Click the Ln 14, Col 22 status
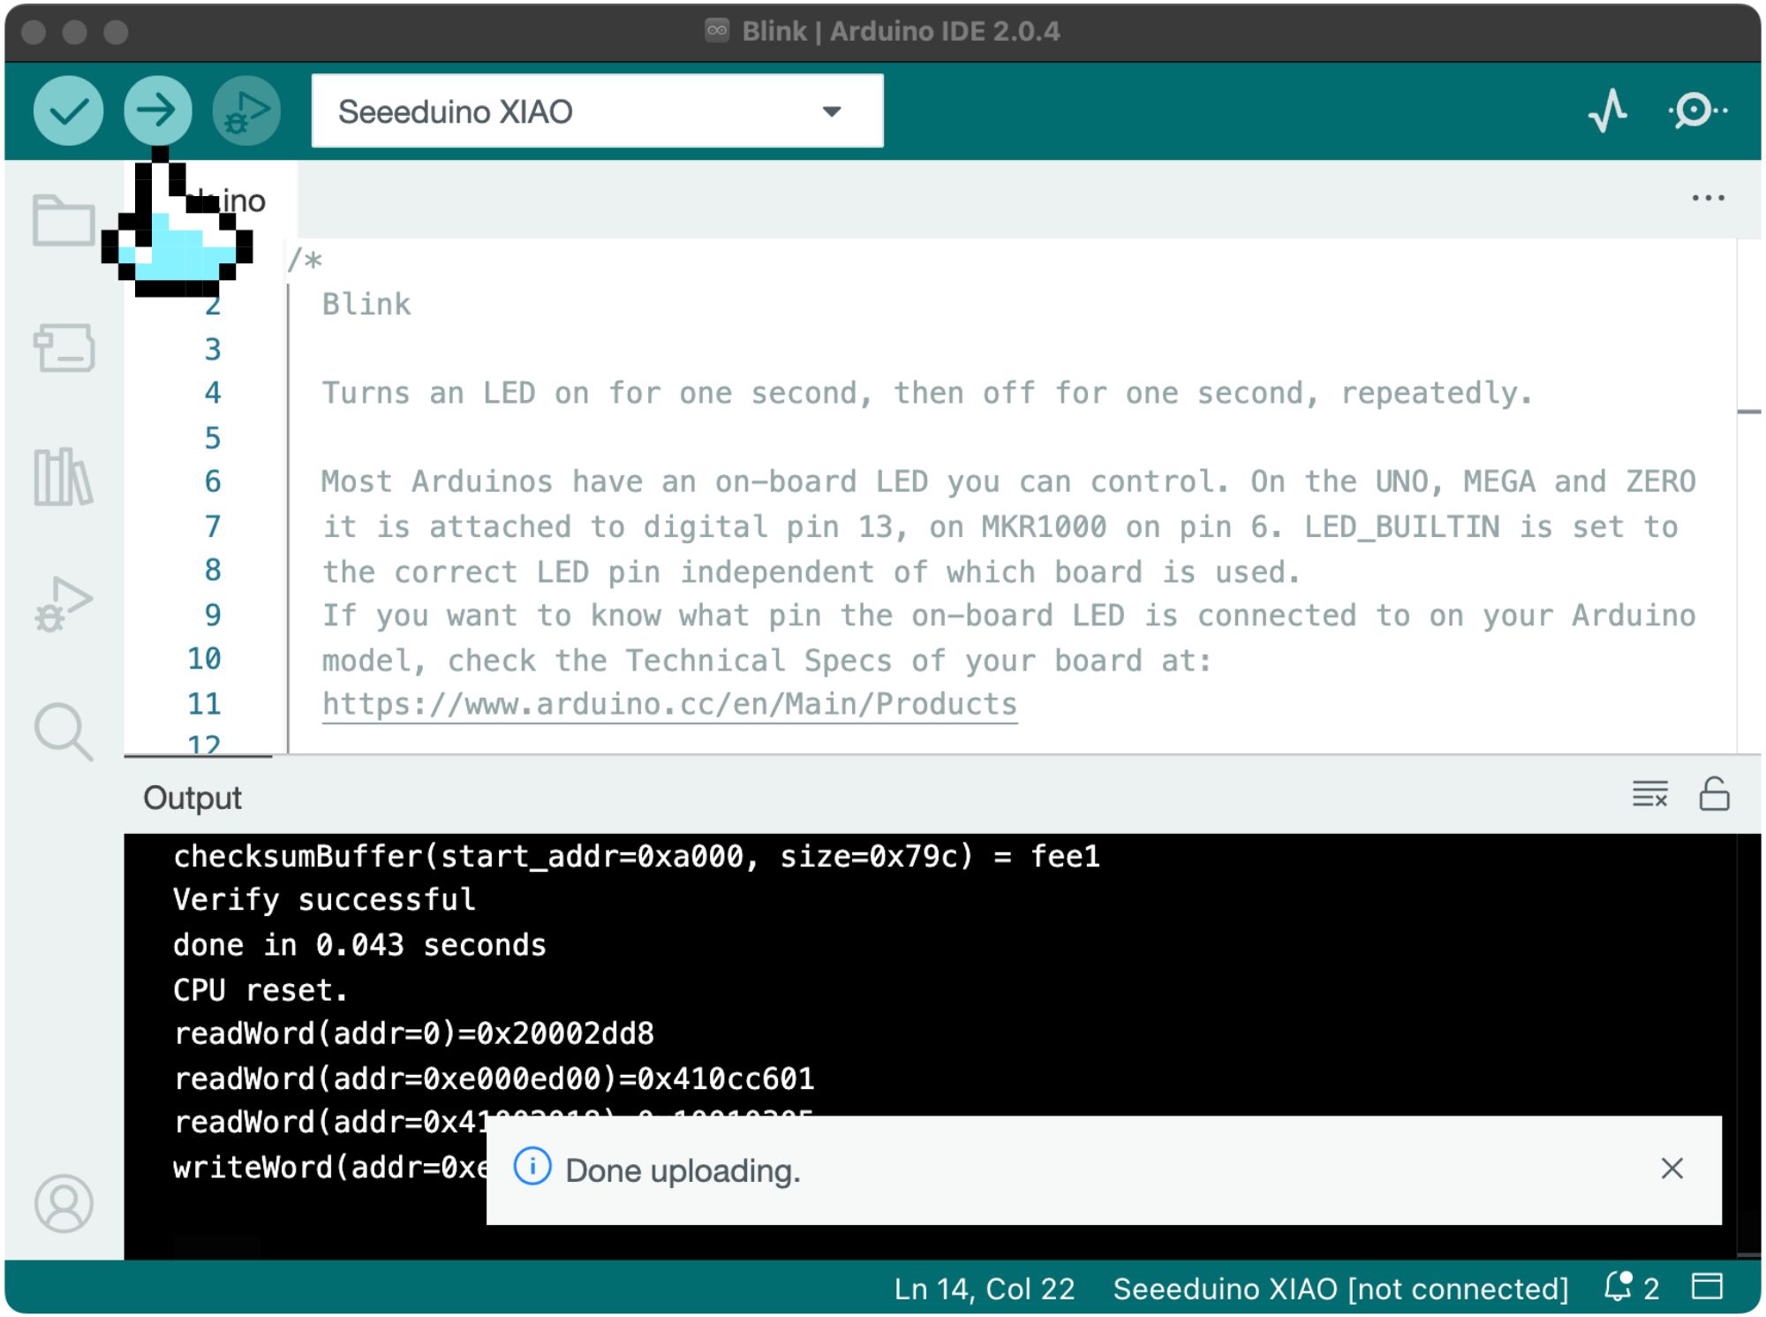This screenshot has height=1317, width=1766. click(x=984, y=1289)
